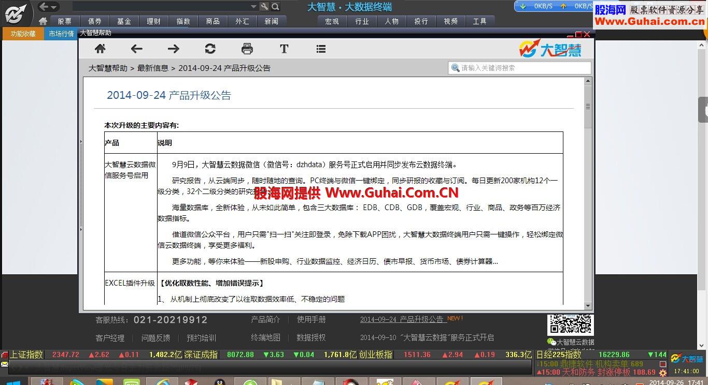Open the 新闻 menu tab
This screenshot has height=385, width=708.
pyautogui.click(x=272, y=21)
